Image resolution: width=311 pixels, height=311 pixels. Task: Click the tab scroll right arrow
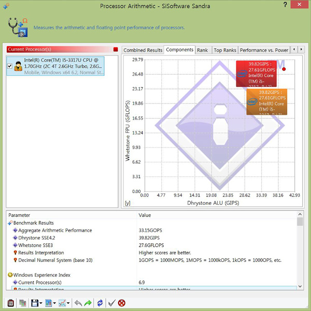tap(301, 49)
